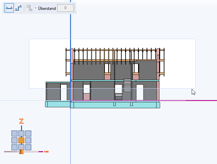
Task: Open the dropdown arrow next to the pick icon
Action: 36,8
